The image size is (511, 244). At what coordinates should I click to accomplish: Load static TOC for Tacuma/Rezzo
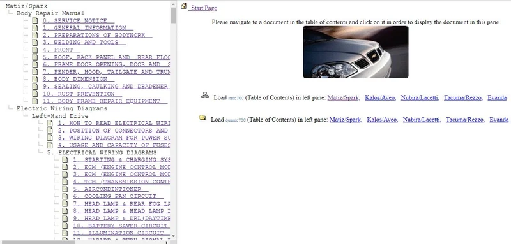[462, 98]
